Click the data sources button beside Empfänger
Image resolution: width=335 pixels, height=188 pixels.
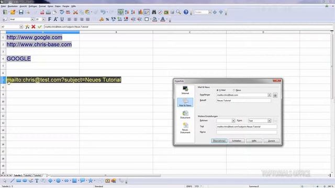pos(275,95)
